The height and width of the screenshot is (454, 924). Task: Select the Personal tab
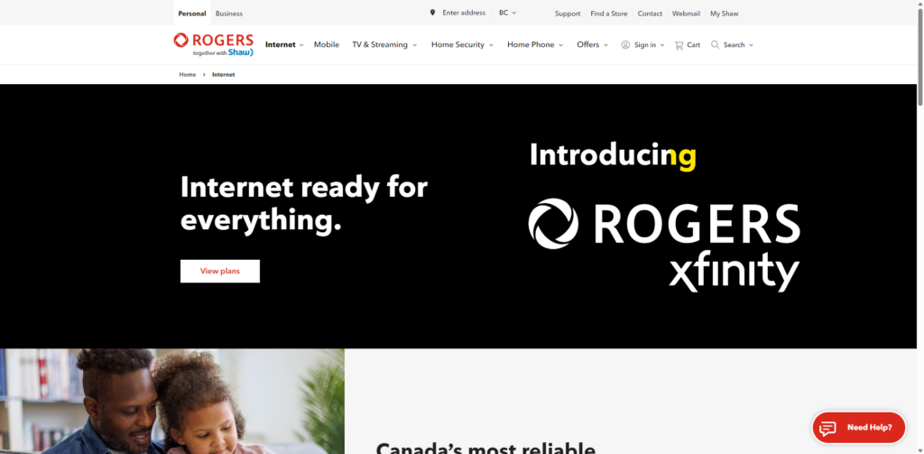click(192, 14)
